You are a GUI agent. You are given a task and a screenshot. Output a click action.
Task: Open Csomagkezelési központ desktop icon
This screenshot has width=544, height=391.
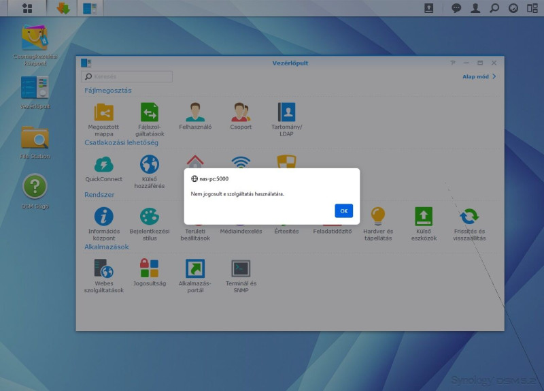[x=35, y=38]
